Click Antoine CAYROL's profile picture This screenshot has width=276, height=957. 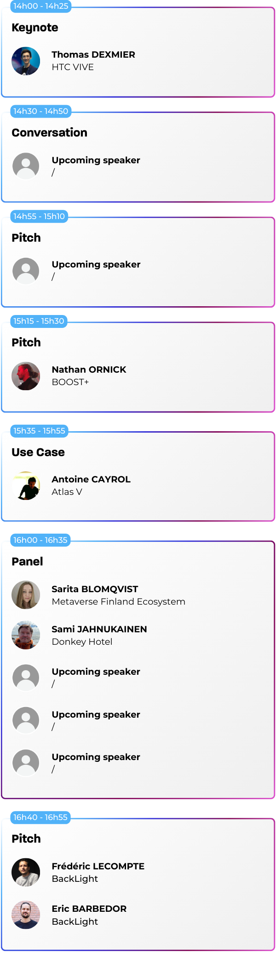pyautogui.click(x=26, y=486)
